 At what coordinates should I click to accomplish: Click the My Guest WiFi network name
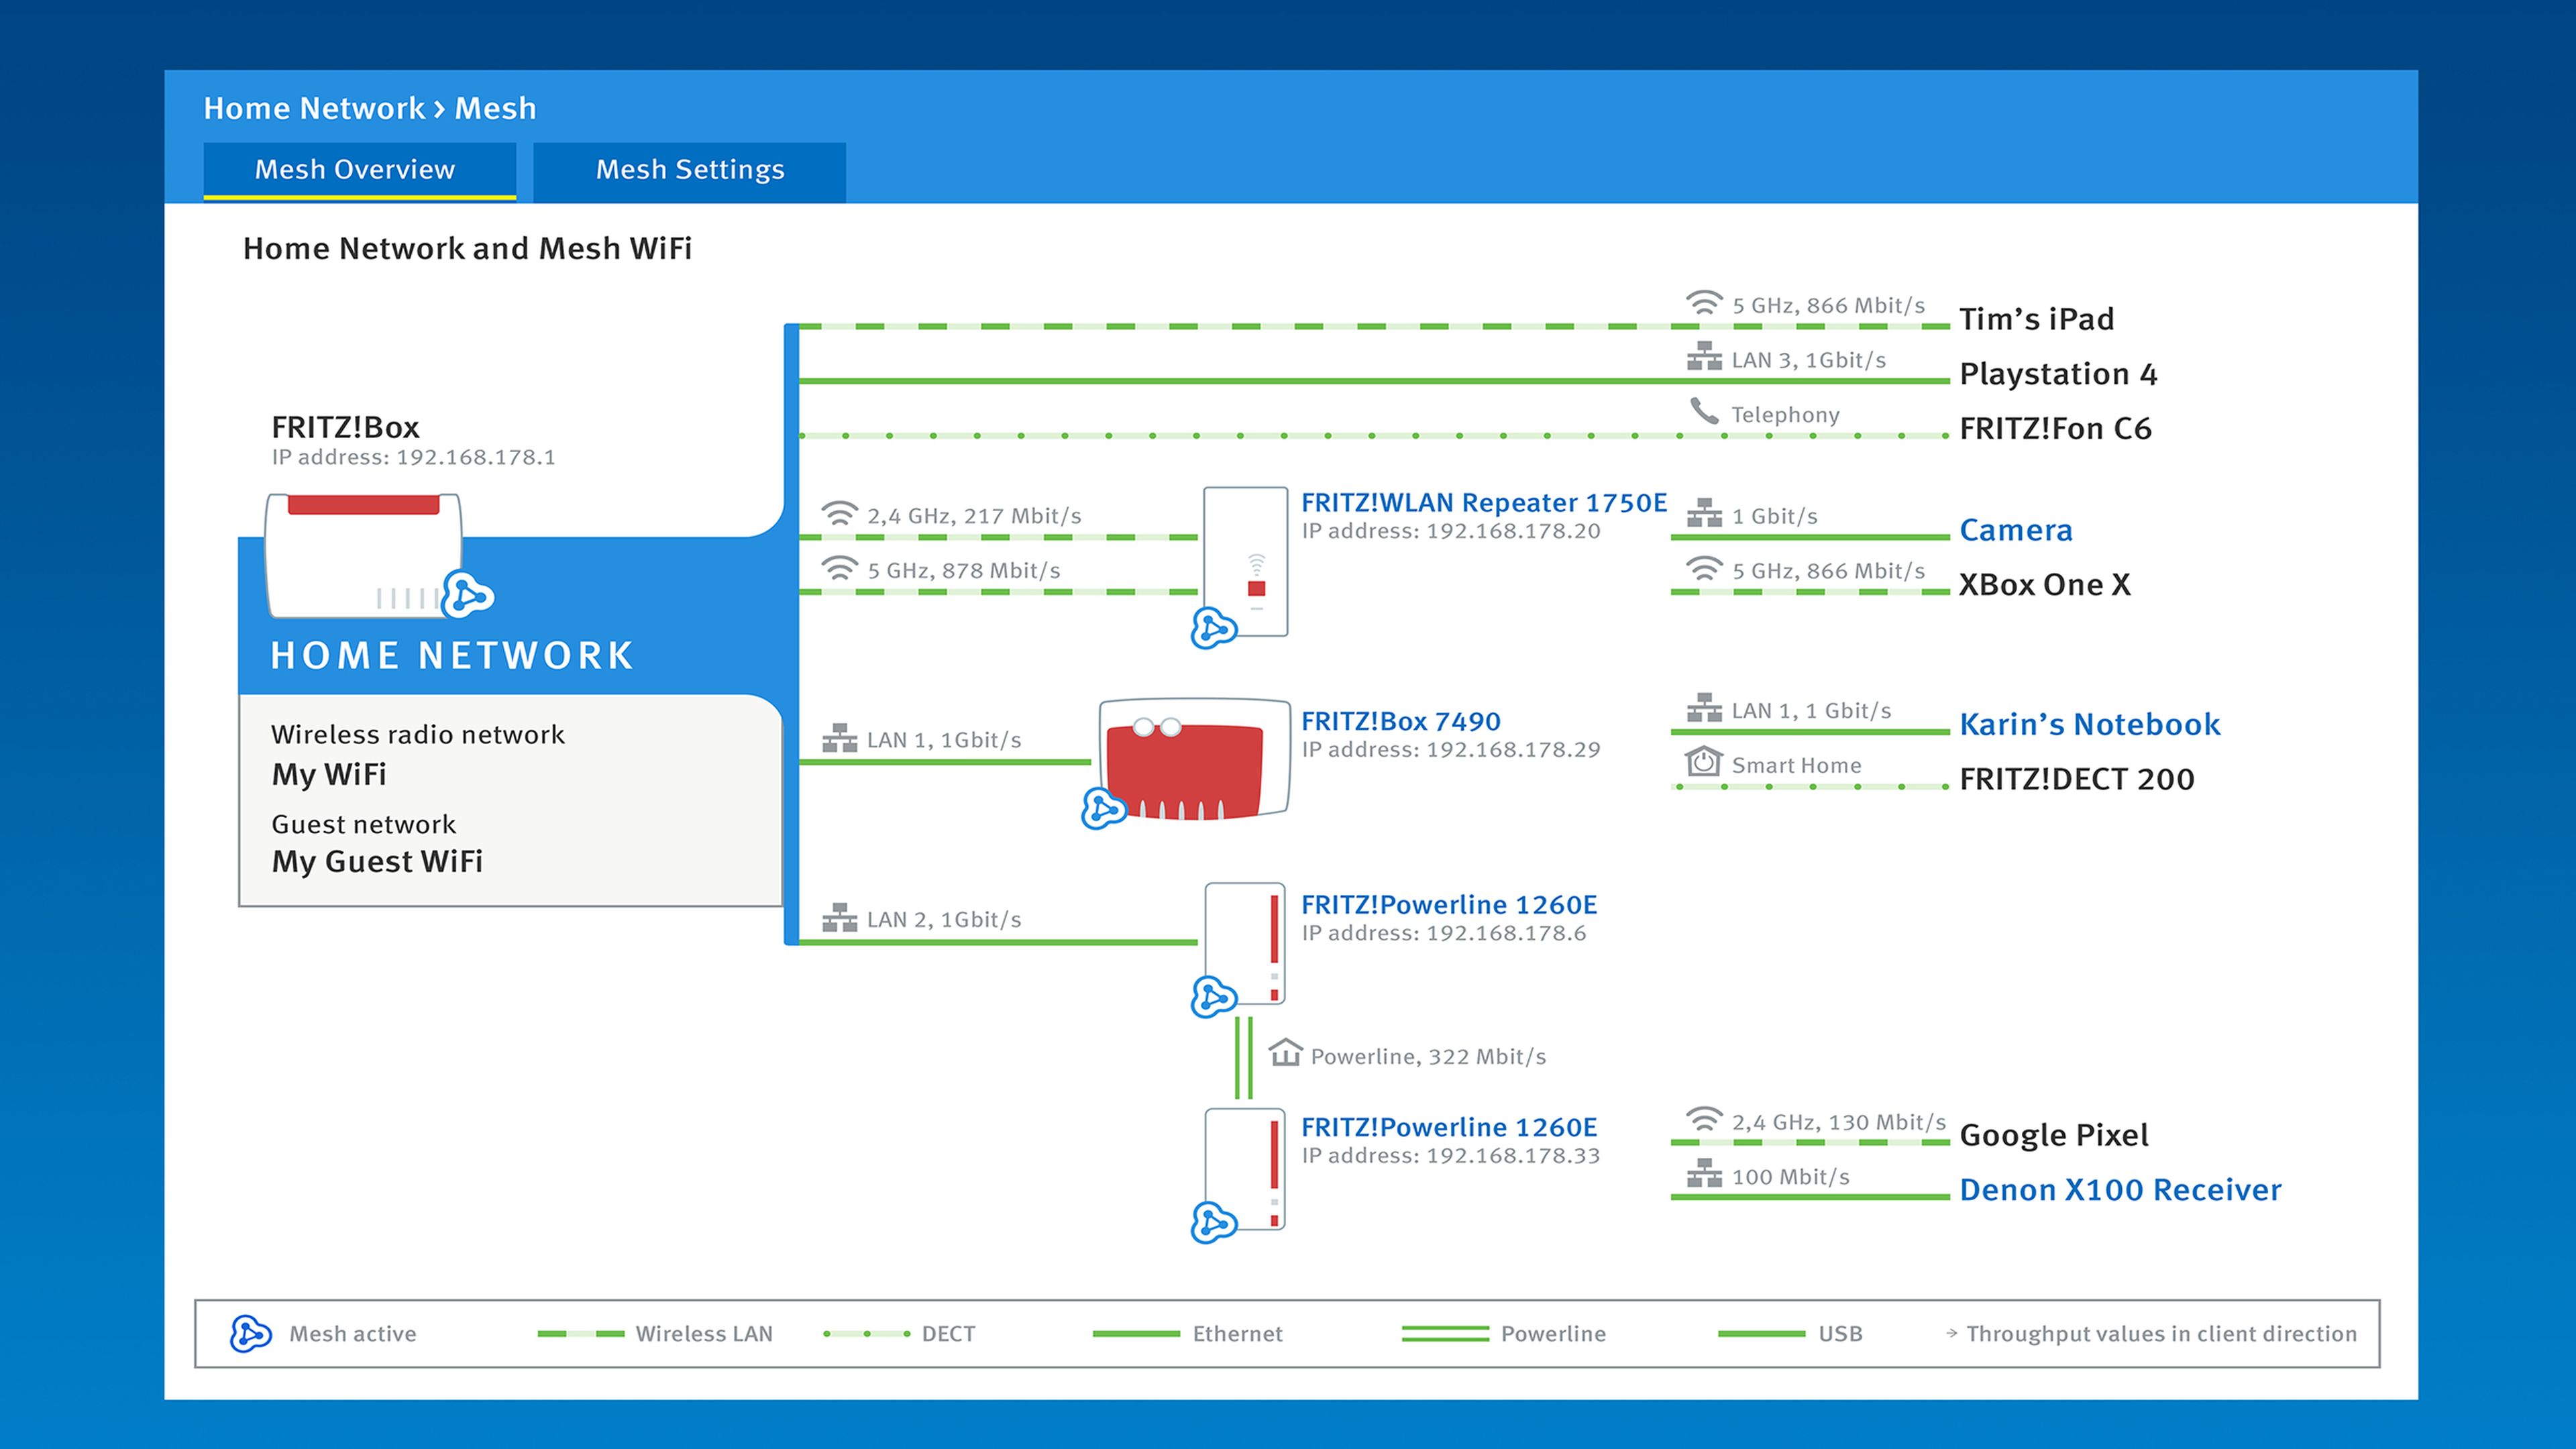click(x=377, y=861)
